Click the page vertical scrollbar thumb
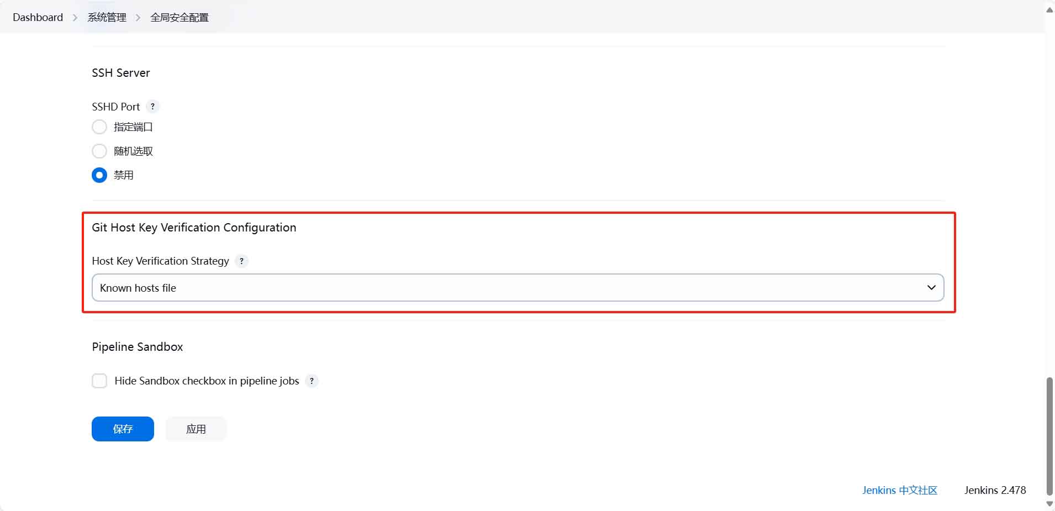 [1049, 436]
